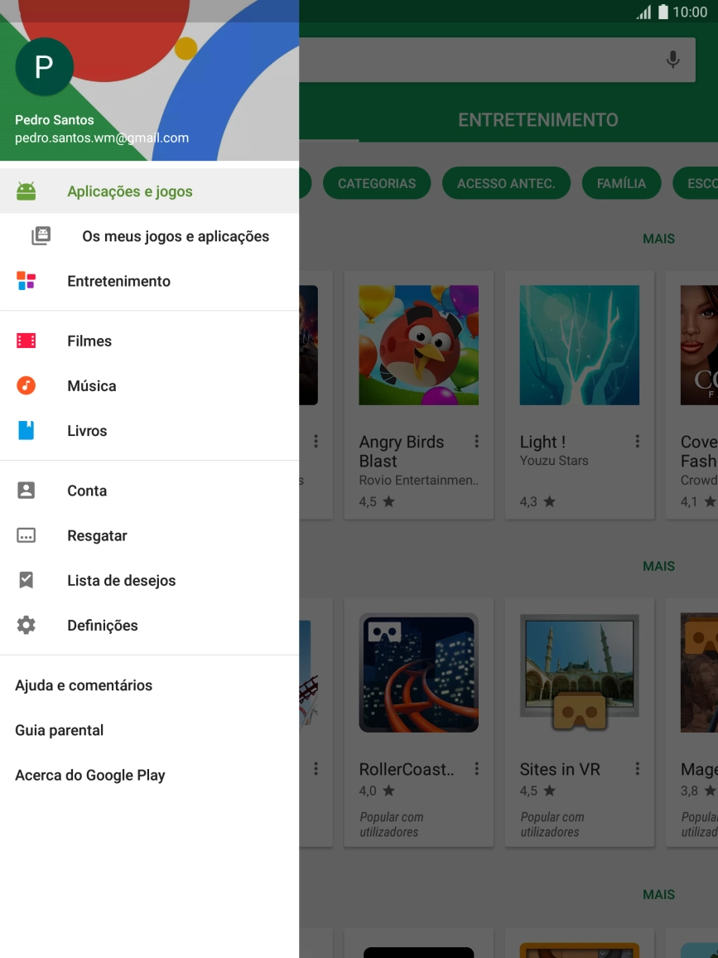The height and width of the screenshot is (958, 718).
Task: Open Ajuda e comentários
Action: click(x=84, y=685)
